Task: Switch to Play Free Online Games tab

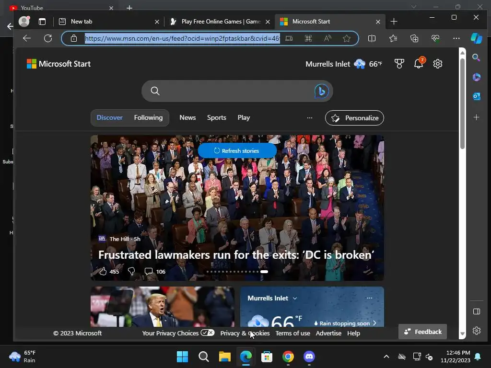Action: [x=219, y=22]
